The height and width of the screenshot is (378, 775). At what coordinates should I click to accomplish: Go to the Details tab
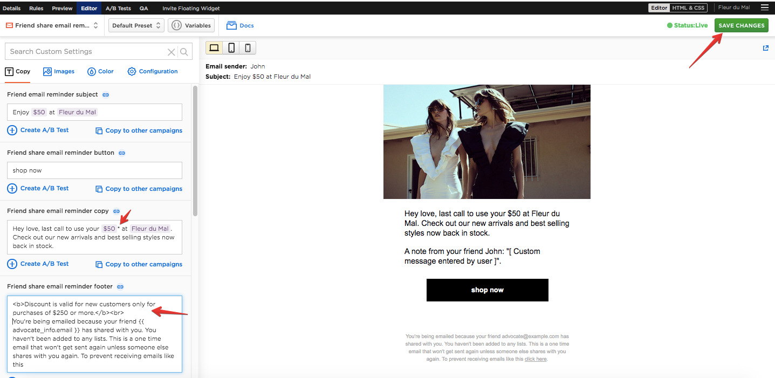pos(12,8)
